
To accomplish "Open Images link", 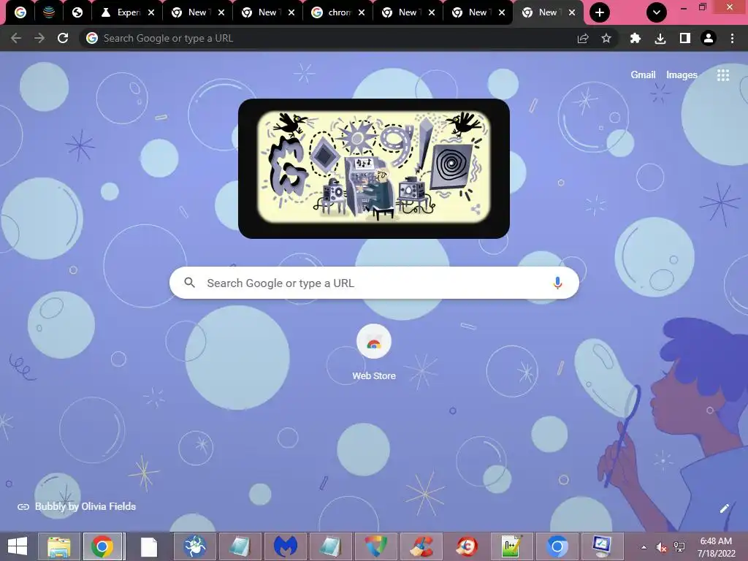I will (x=682, y=75).
